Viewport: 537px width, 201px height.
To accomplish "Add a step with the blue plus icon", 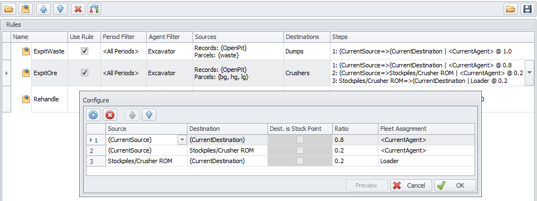I will point(93,115).
